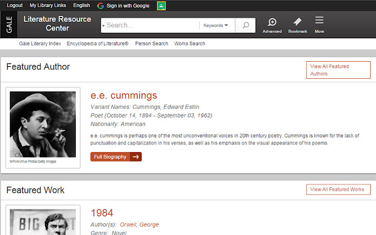Click Logout in top bar
This screenshot has width=376, height=235.
point(15,5)
